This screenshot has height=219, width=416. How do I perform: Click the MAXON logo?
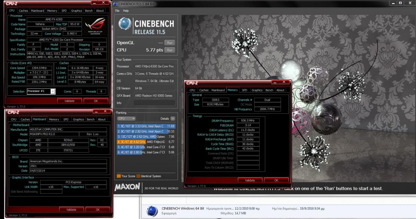point(128,187)
